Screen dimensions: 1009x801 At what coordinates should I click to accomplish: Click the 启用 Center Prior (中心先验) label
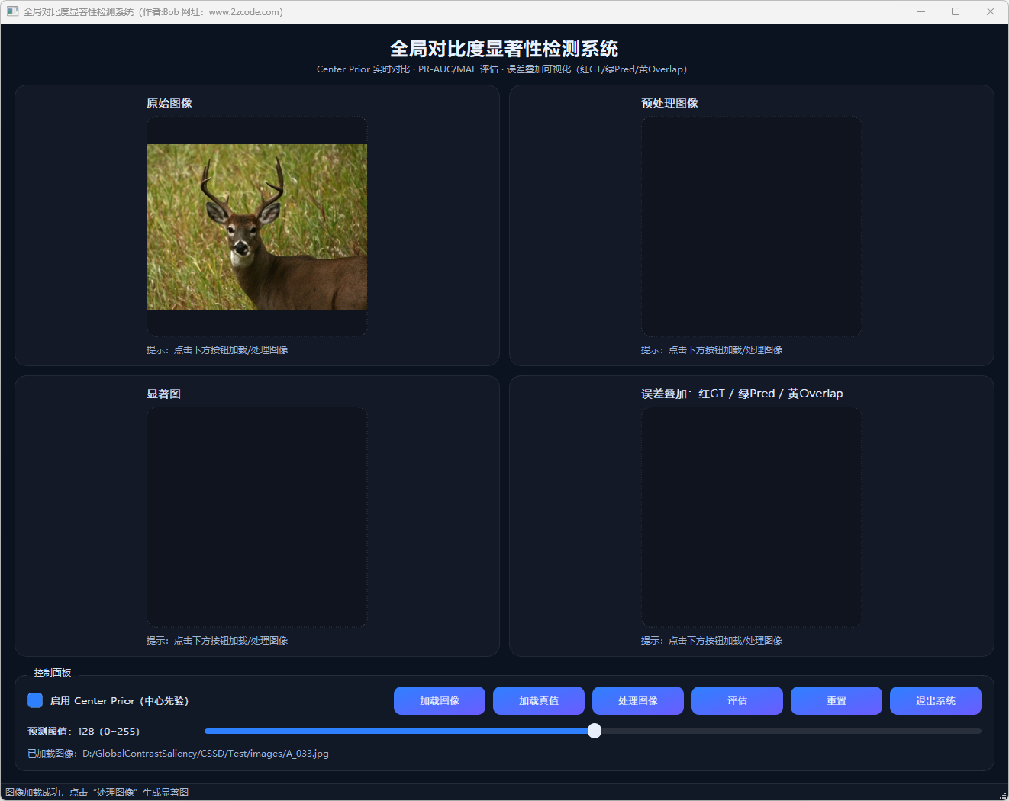tap(119, 701)
